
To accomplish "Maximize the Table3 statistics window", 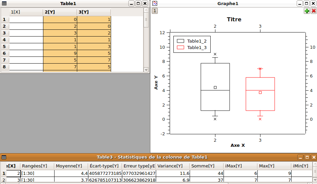I will tap(307, 157).
